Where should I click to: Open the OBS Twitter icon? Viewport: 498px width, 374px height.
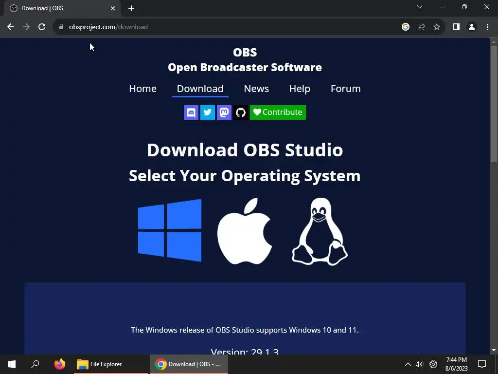pos(208,112)
